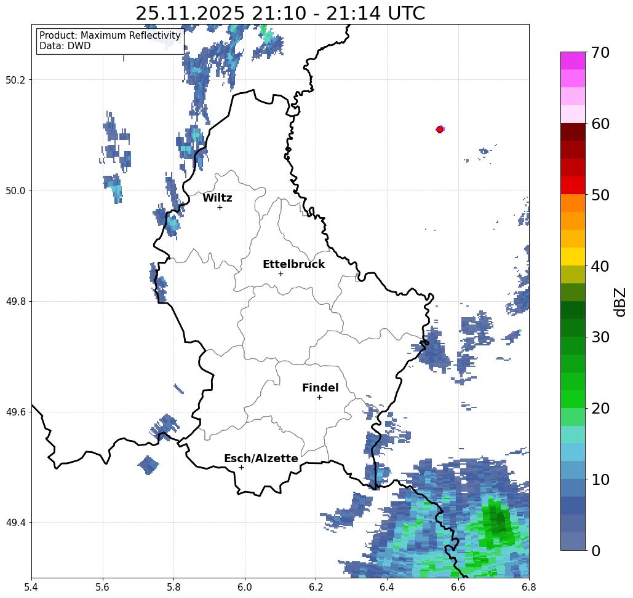Click the Findel cross marker
The height and width of the screenshot is (598, 633).
click(x=319, y=397)
